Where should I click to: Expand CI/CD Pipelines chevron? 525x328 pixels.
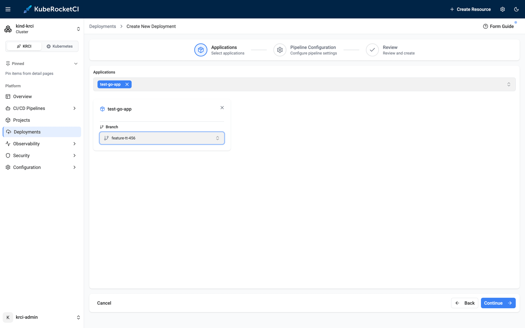(74, 108)
